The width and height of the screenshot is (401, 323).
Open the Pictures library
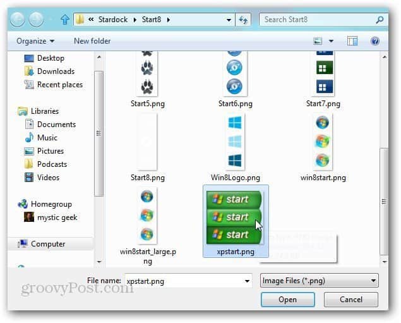[44, 151]
